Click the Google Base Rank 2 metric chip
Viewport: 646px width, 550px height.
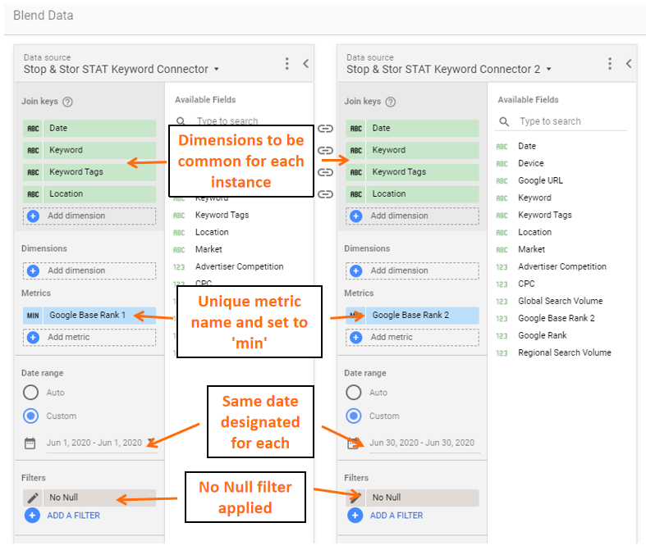click(410, 316)
